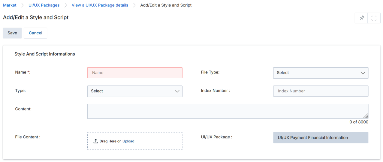Viewport: 383px width, 162px height.
Task: Toggle fullscreen view icon
Action: (374, 18)
